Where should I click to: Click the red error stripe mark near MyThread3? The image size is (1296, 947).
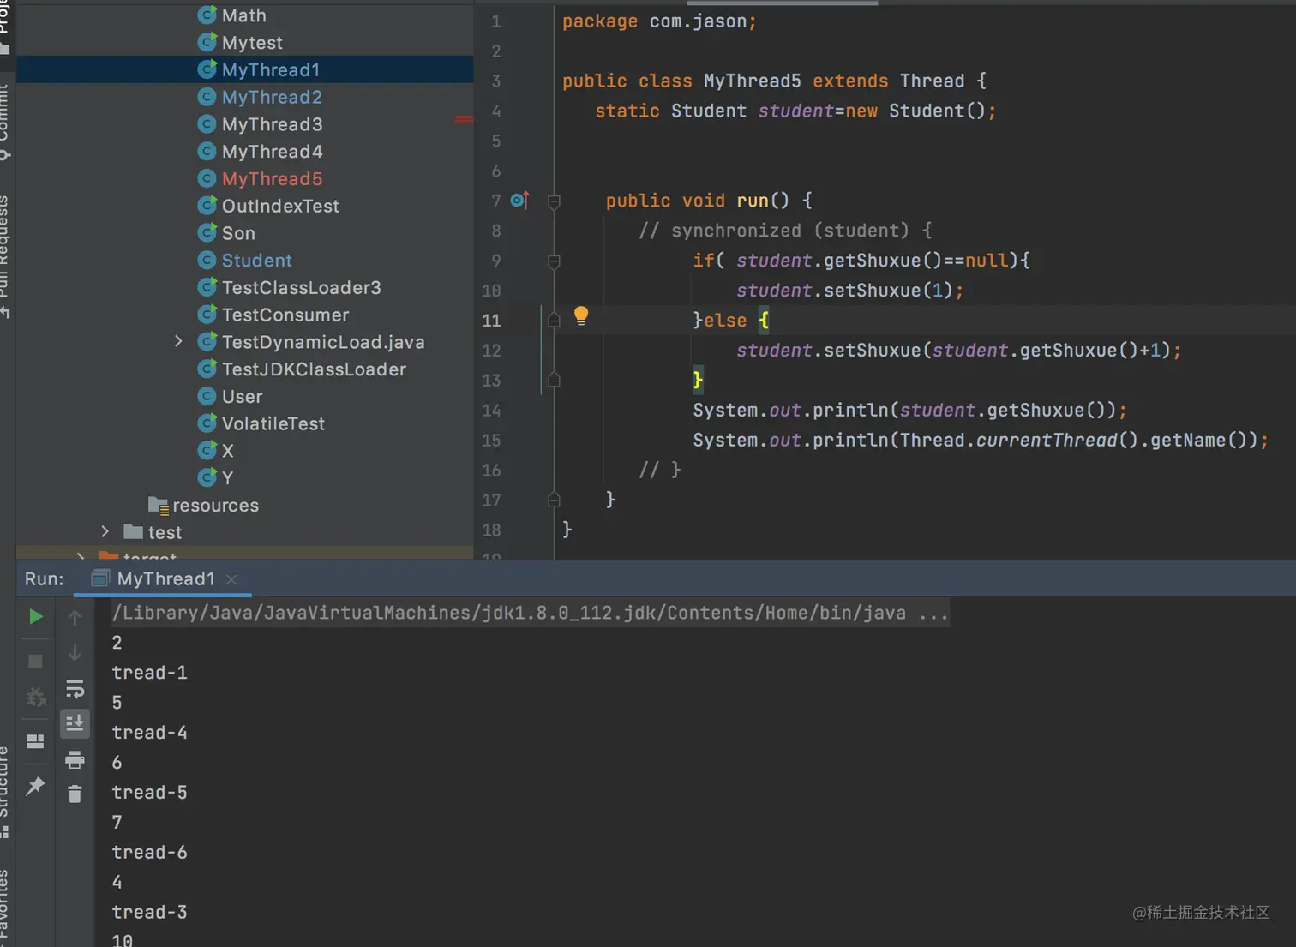(464, 119)
